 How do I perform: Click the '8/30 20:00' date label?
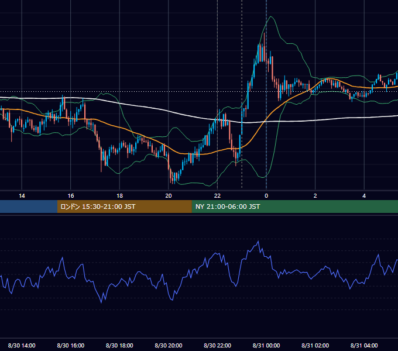coord(169,345)
